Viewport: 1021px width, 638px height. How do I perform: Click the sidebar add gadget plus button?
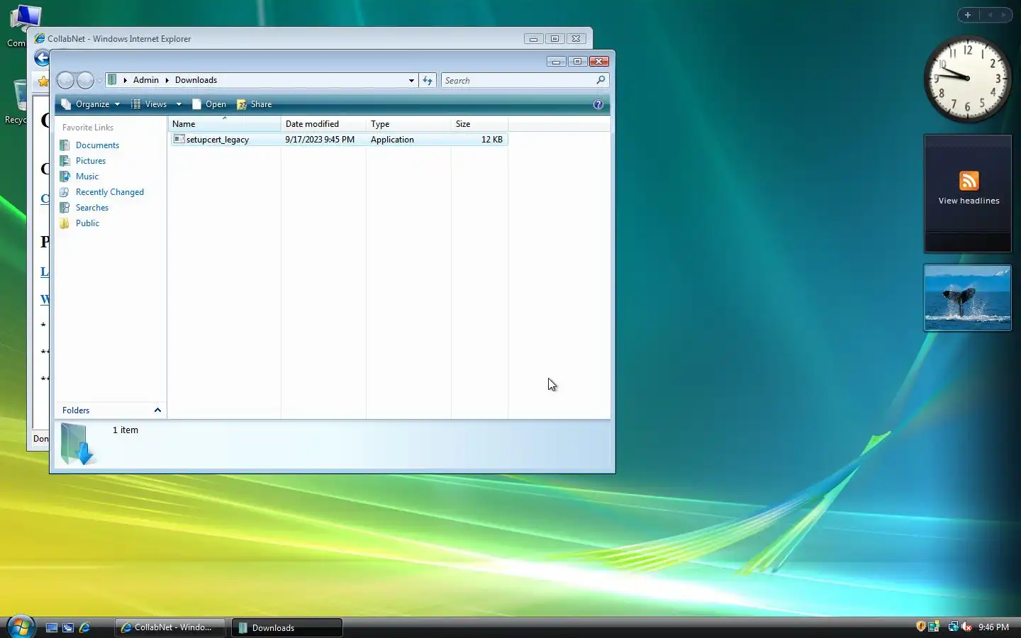click(967, 15)
